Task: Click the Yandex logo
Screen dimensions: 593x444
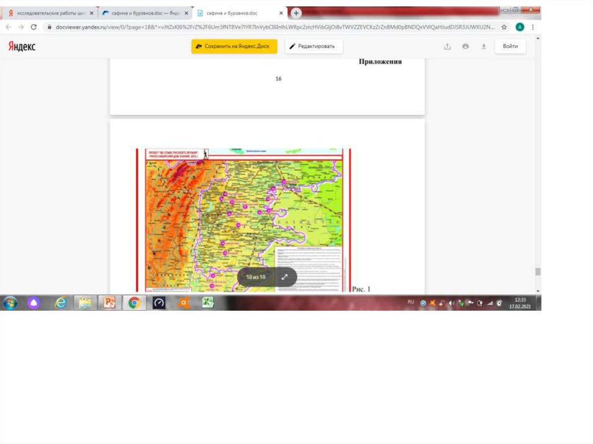Action: pyautogui.click(x=22, y=47)
